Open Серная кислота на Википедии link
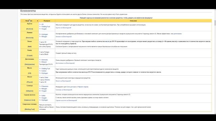This screenshot has height=121, width=216. coord(66,100)
